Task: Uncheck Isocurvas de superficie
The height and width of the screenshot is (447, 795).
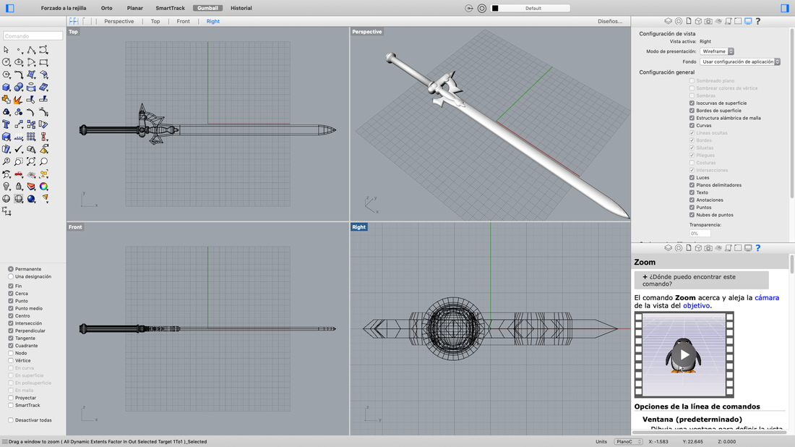Action: 692,103
